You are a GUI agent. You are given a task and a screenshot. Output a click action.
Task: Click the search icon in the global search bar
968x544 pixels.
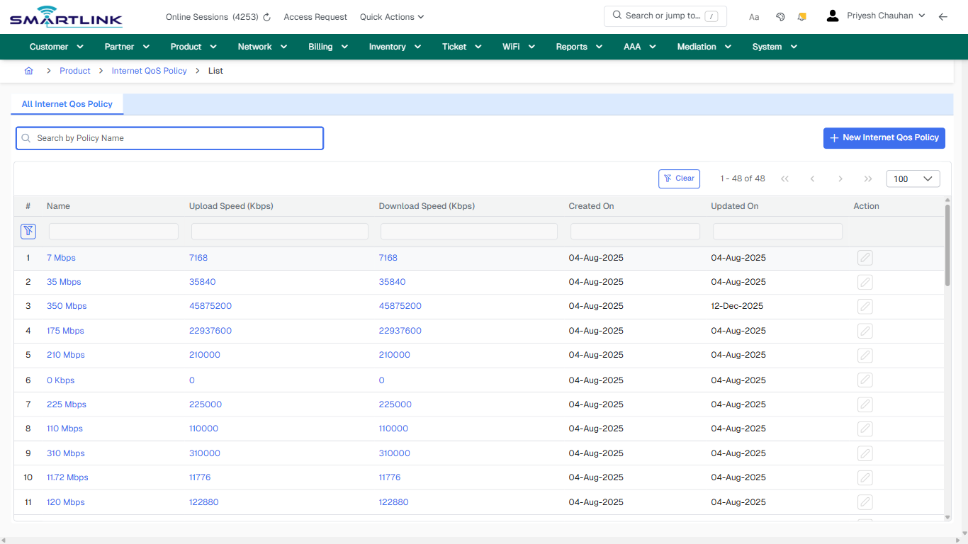pyautogui.click(x=617, y=16)
